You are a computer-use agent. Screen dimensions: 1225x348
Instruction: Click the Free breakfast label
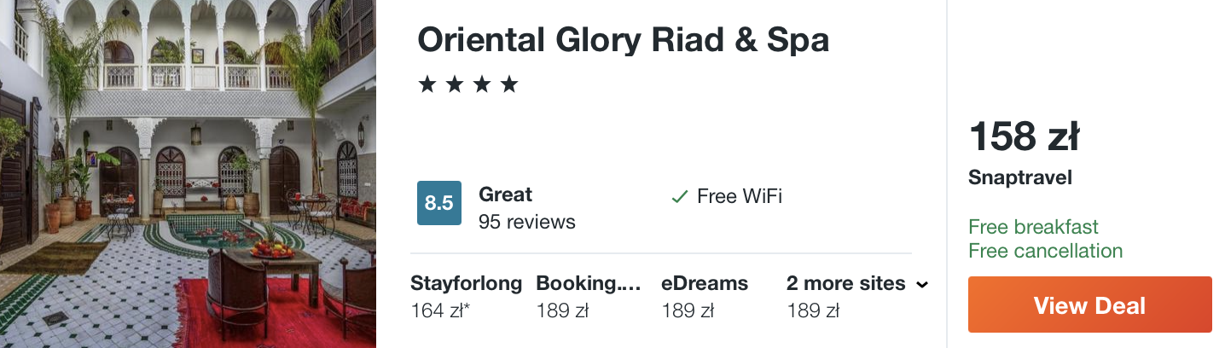click(1033, 228)
